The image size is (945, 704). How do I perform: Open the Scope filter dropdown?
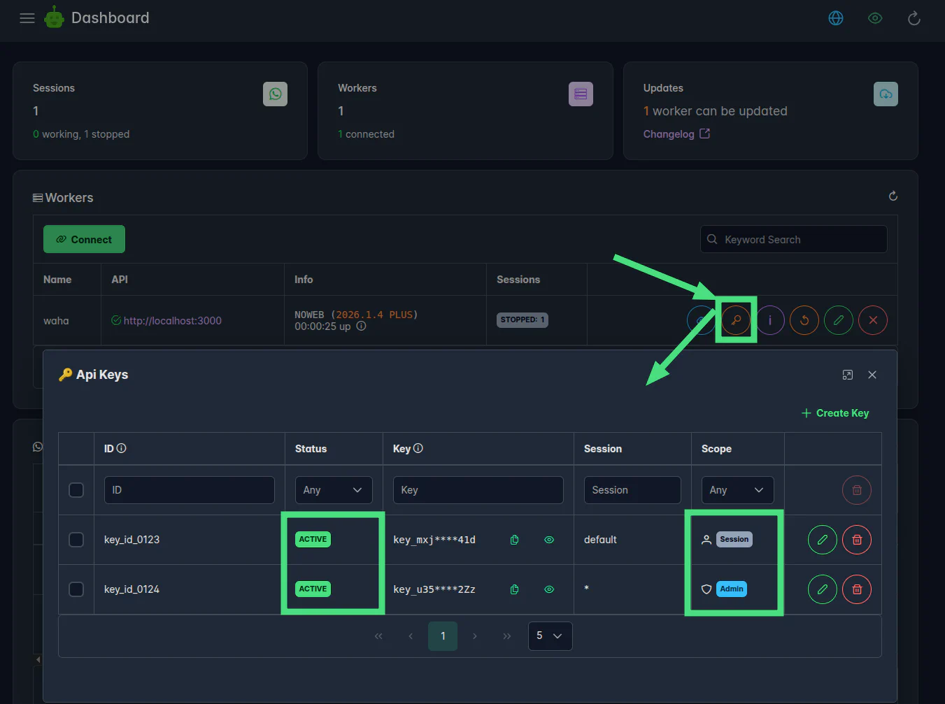tap(737, 490)
